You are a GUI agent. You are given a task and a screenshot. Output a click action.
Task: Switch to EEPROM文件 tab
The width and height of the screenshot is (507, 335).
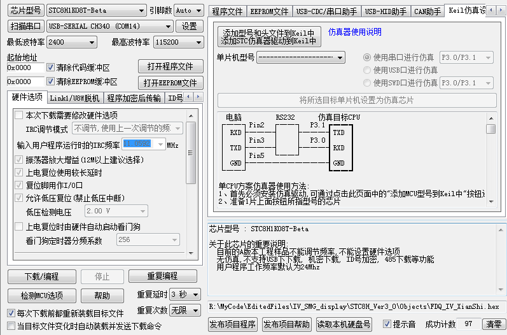point(269,11)
